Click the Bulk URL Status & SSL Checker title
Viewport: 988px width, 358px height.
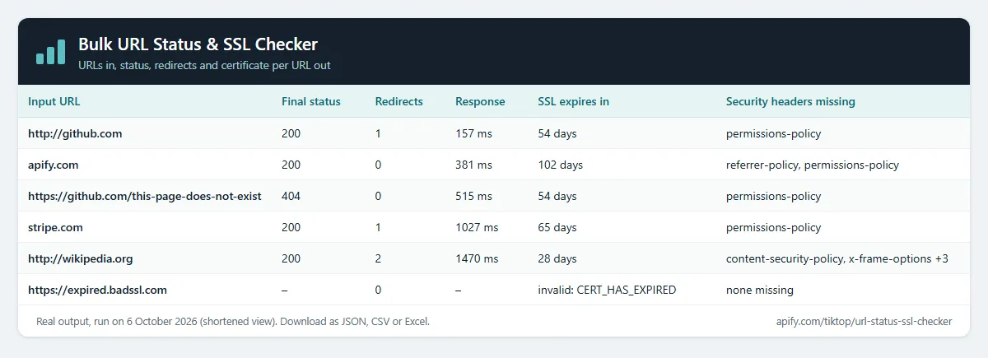point(198,44)
